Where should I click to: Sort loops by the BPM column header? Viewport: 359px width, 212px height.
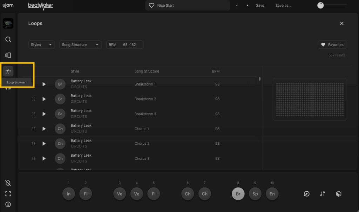(x=216, y=71)
